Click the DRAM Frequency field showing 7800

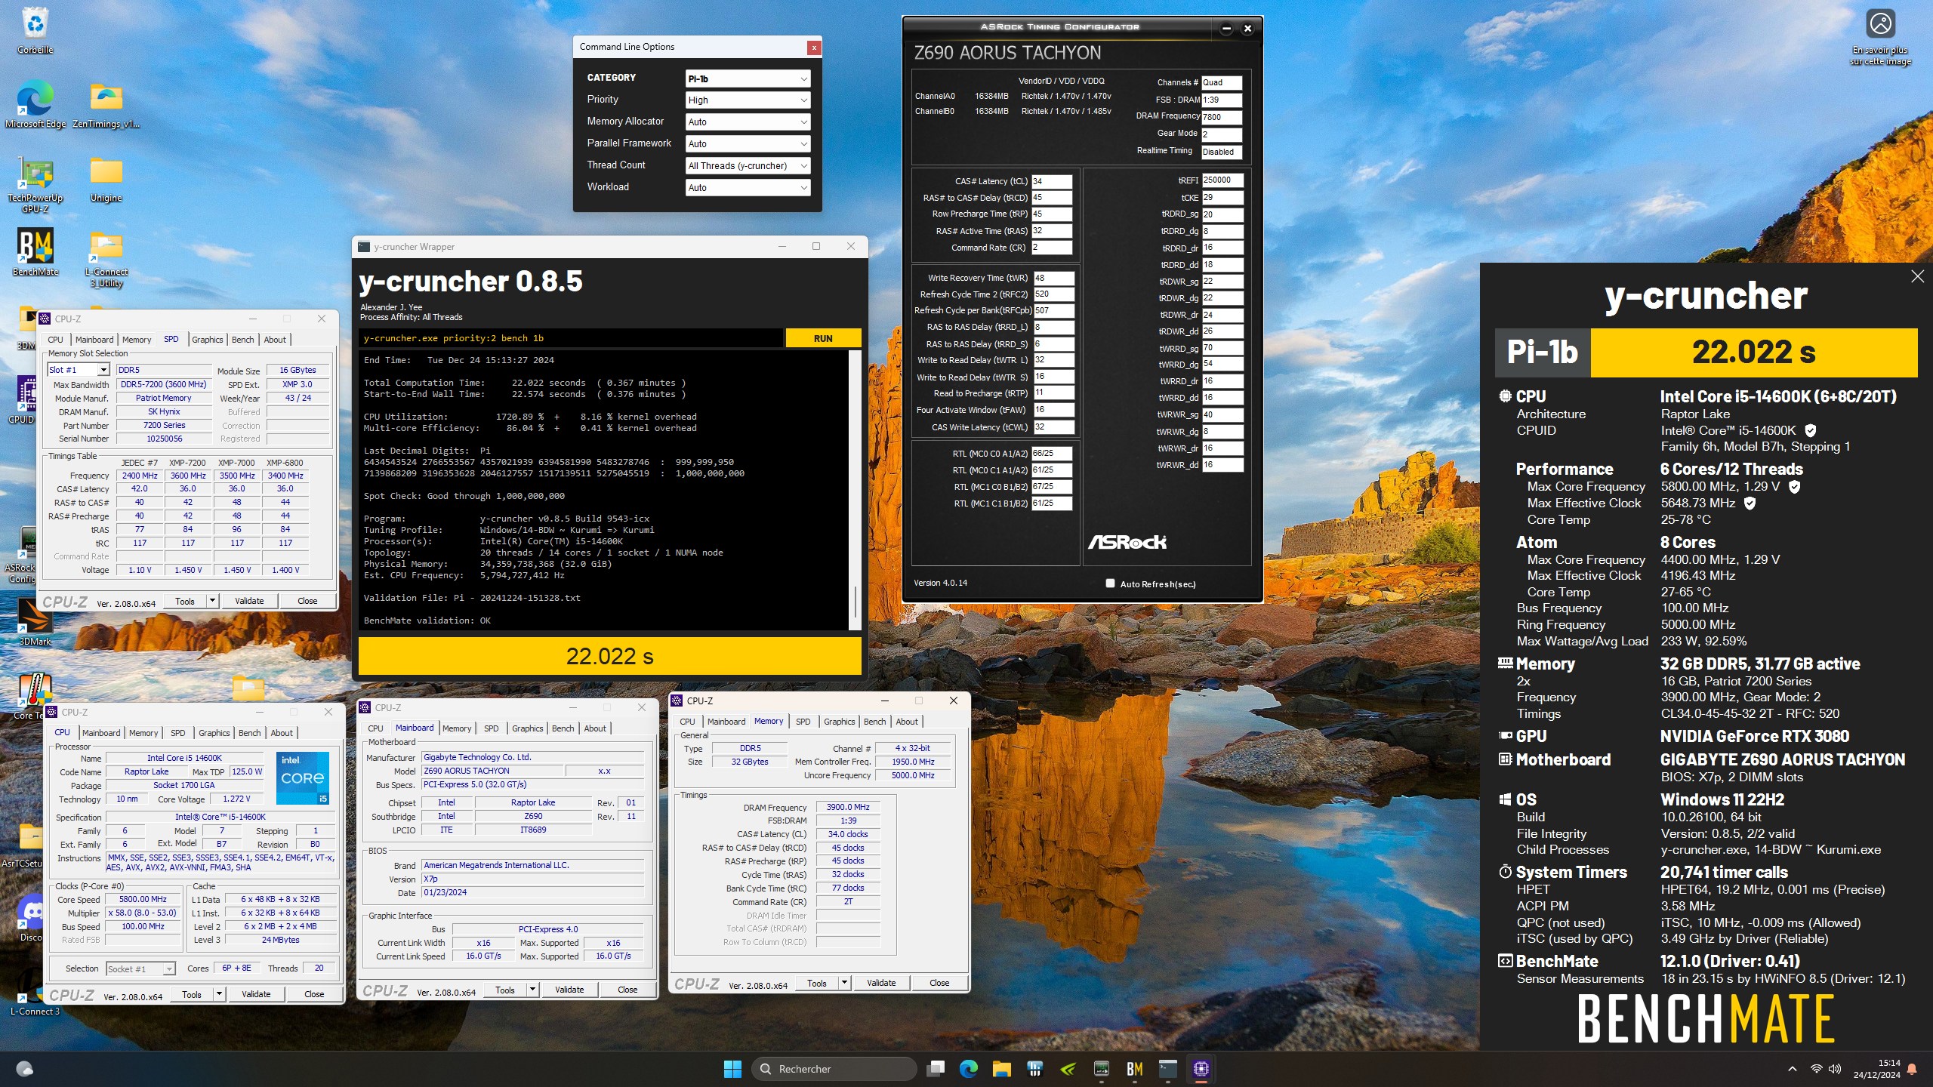click(x=1222, y=117)
